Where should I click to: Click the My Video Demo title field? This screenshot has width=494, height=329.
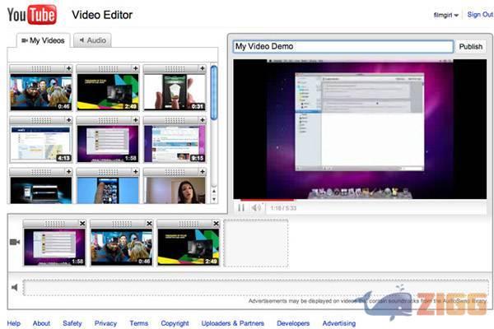343,47
